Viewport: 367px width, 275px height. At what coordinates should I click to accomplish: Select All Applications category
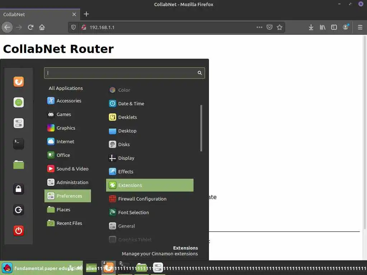(x=66, y=88)
